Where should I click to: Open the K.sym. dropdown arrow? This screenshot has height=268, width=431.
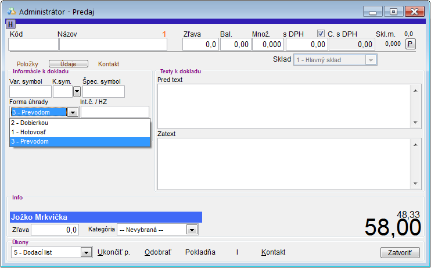(77, 91)
